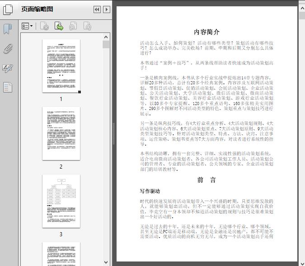Screen dimensions: 305x266
Task: Open the thumbnails options dropdown menu
Action: click(x=27, y=27)
